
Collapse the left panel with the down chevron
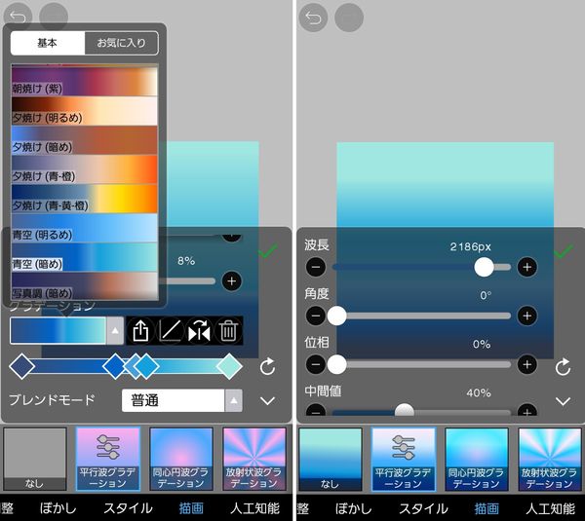click(267, 401)
